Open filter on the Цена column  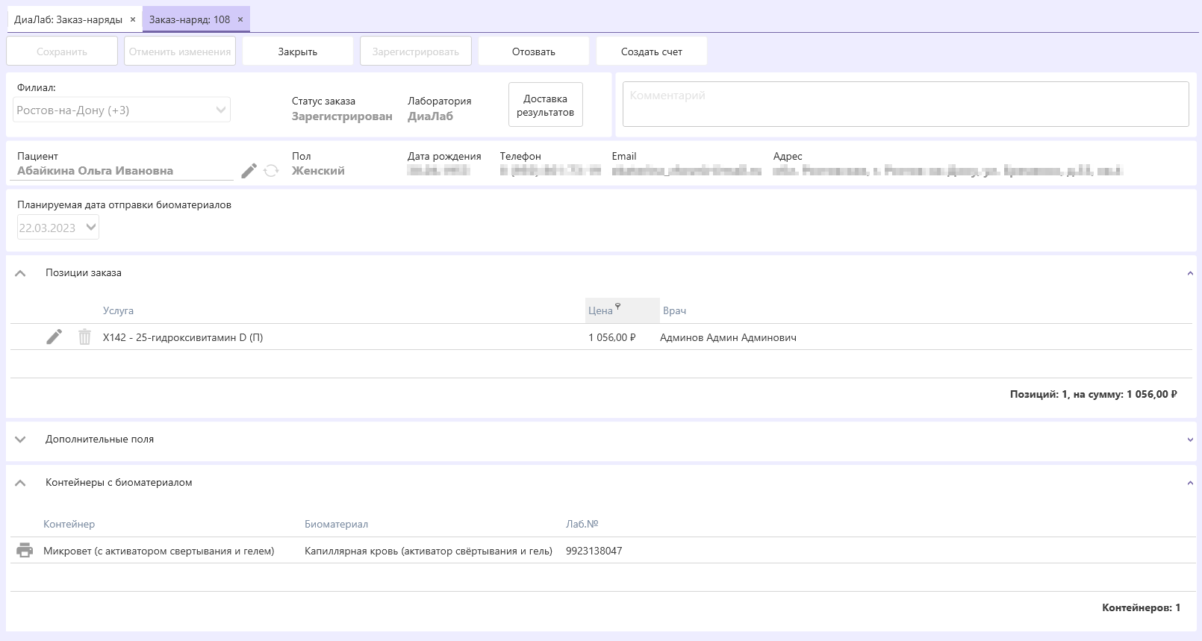[617, 307]
